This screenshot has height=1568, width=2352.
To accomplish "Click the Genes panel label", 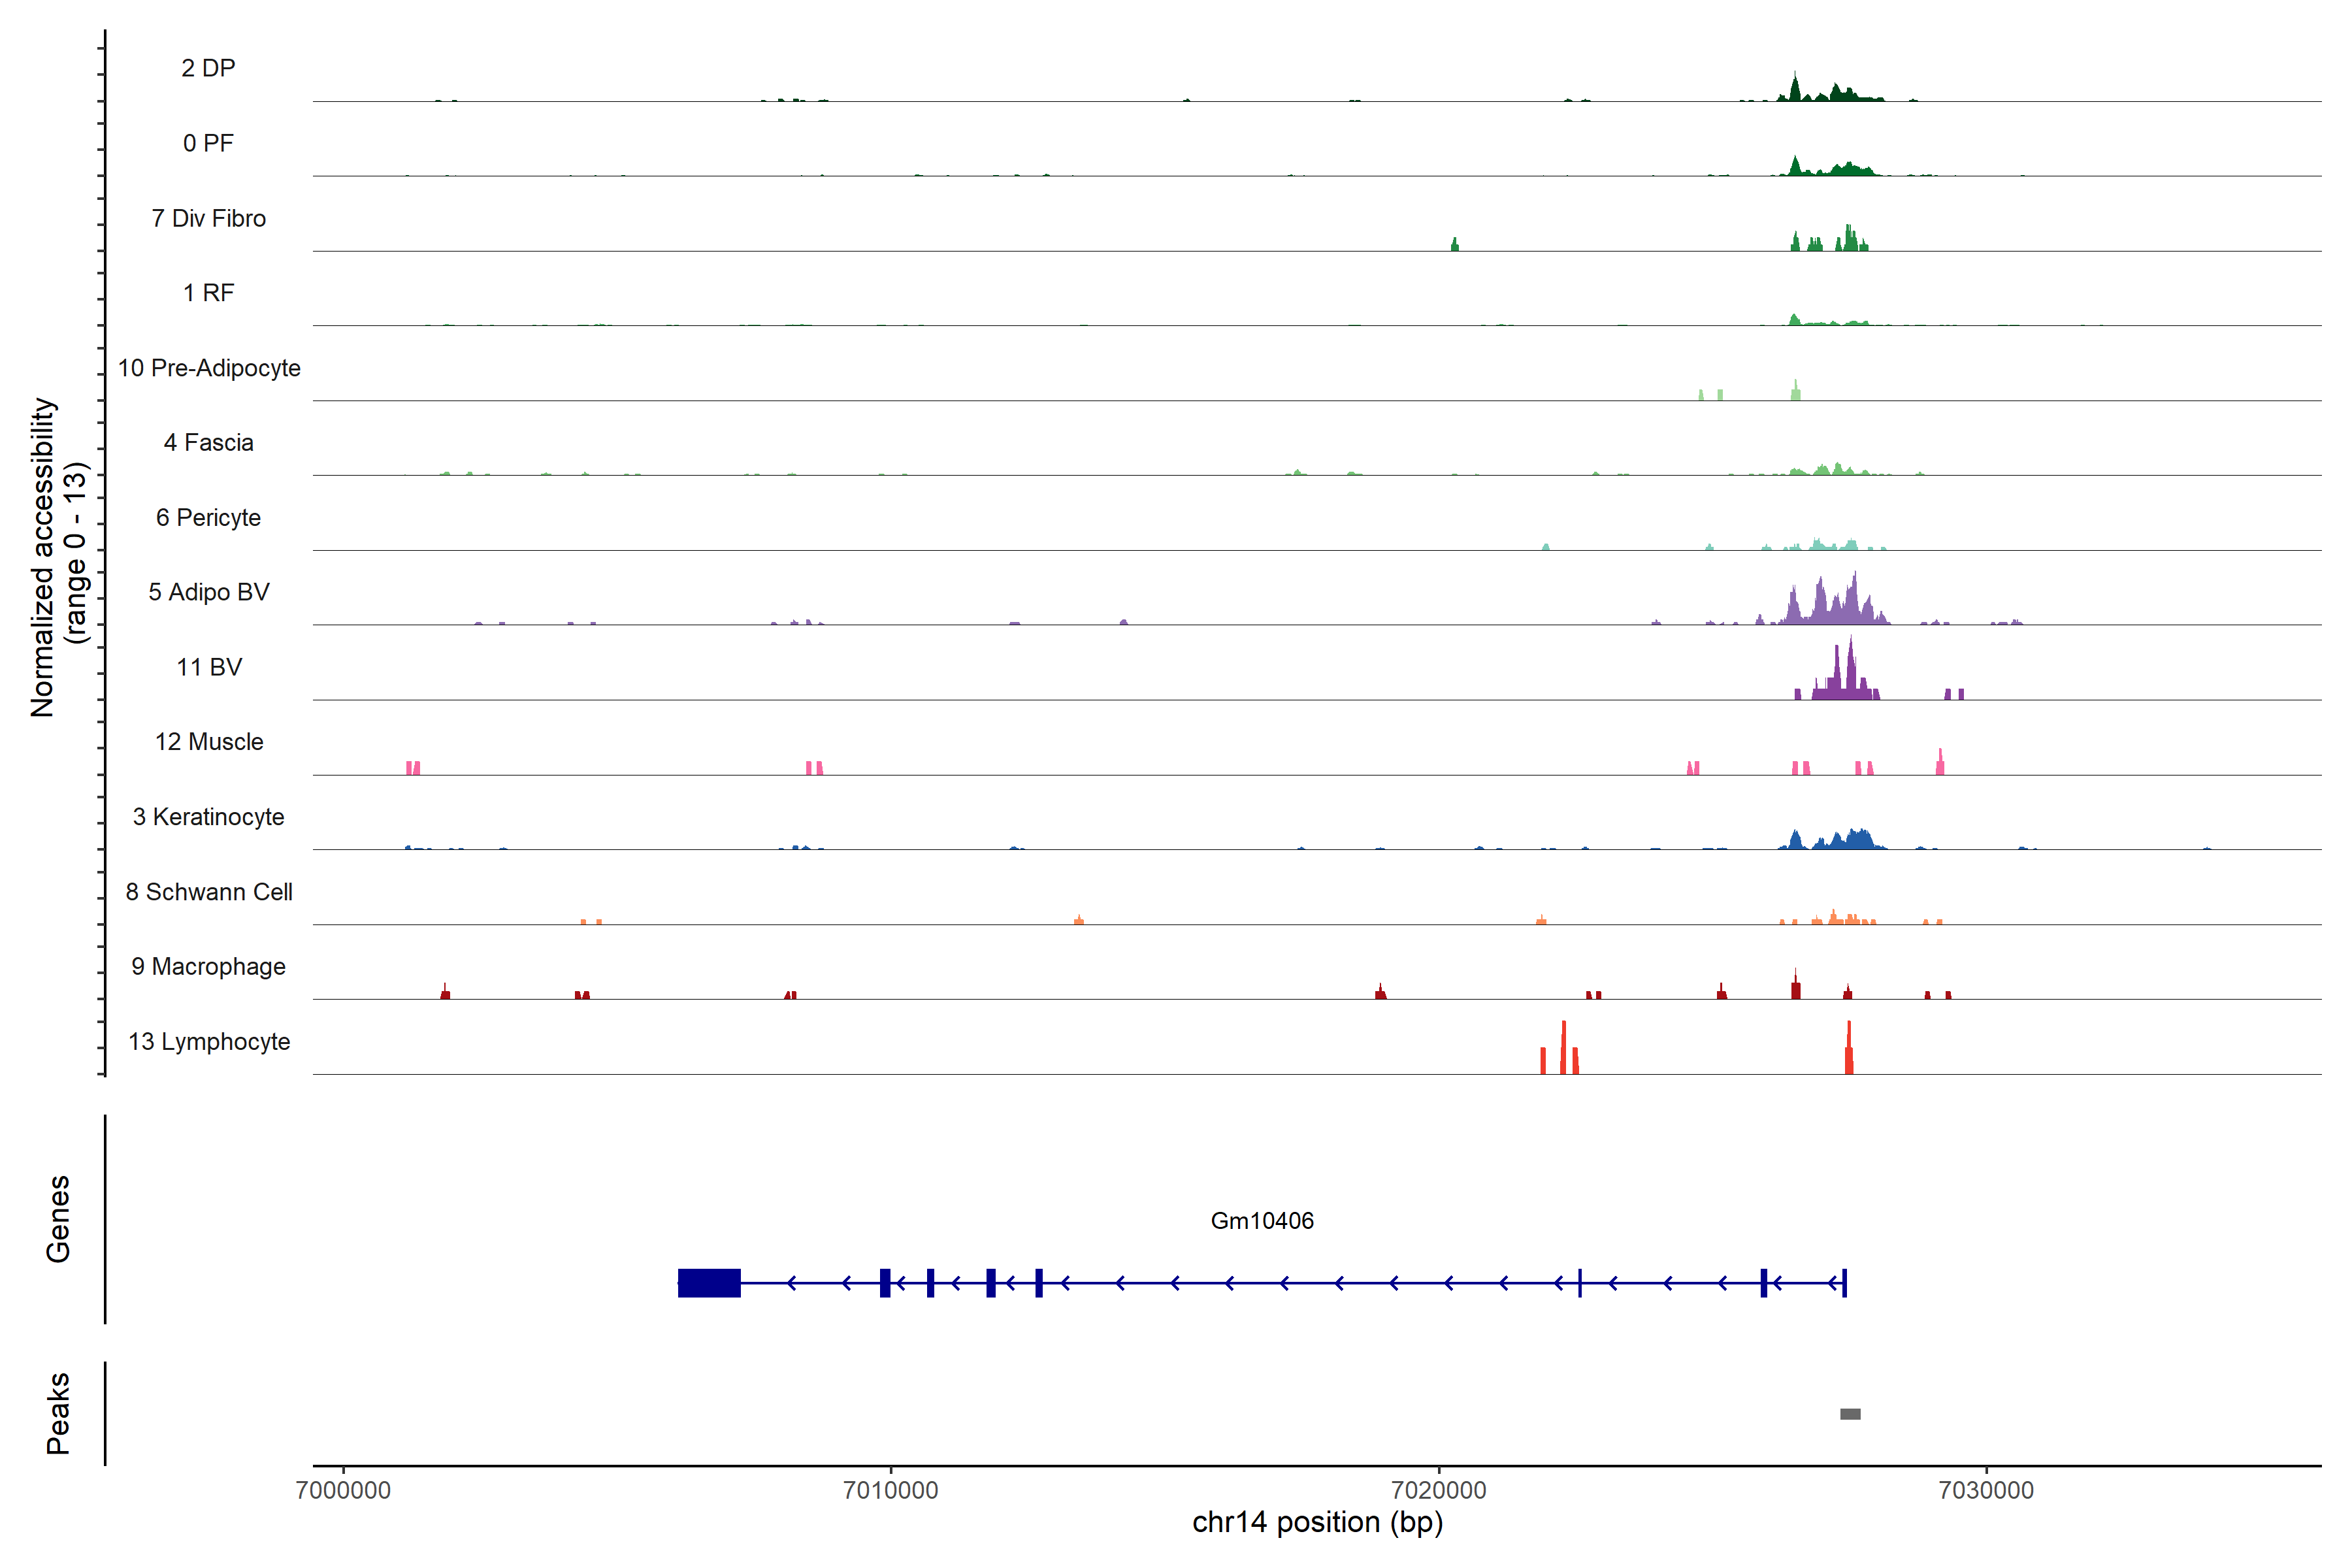I will pos(58,1219).
